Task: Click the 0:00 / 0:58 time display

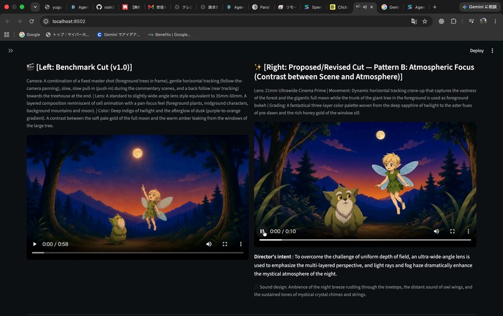Action: click(55, 244)
